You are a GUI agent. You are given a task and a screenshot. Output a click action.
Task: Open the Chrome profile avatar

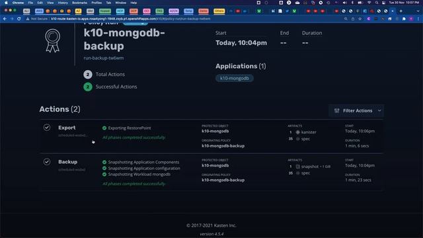pyautogui.click(x=411, y=19)
